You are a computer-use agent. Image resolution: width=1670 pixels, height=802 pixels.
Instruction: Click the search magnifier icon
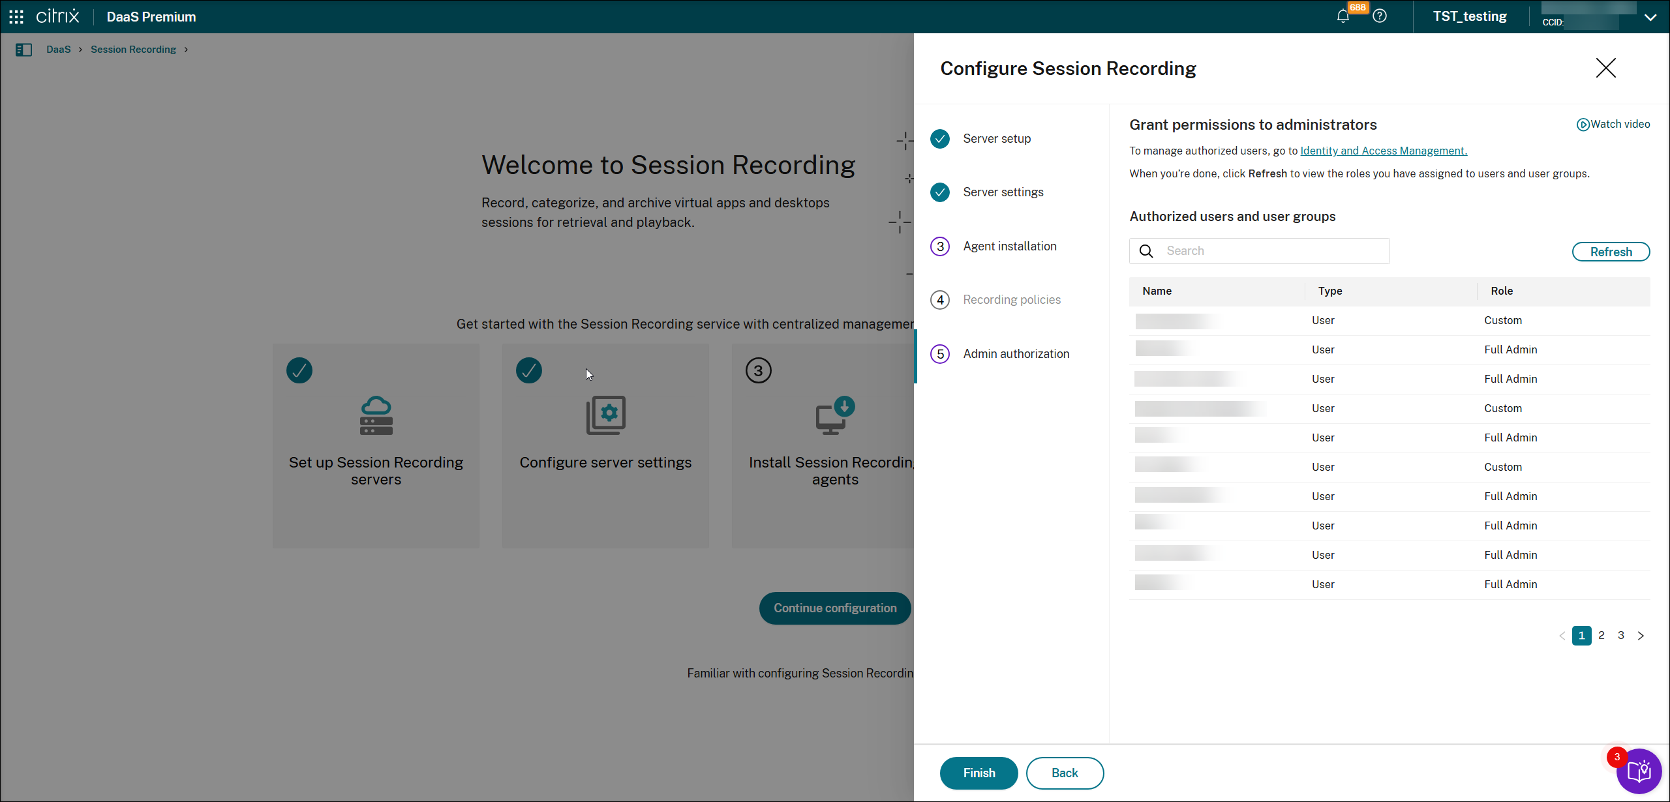pos(1146,251)
